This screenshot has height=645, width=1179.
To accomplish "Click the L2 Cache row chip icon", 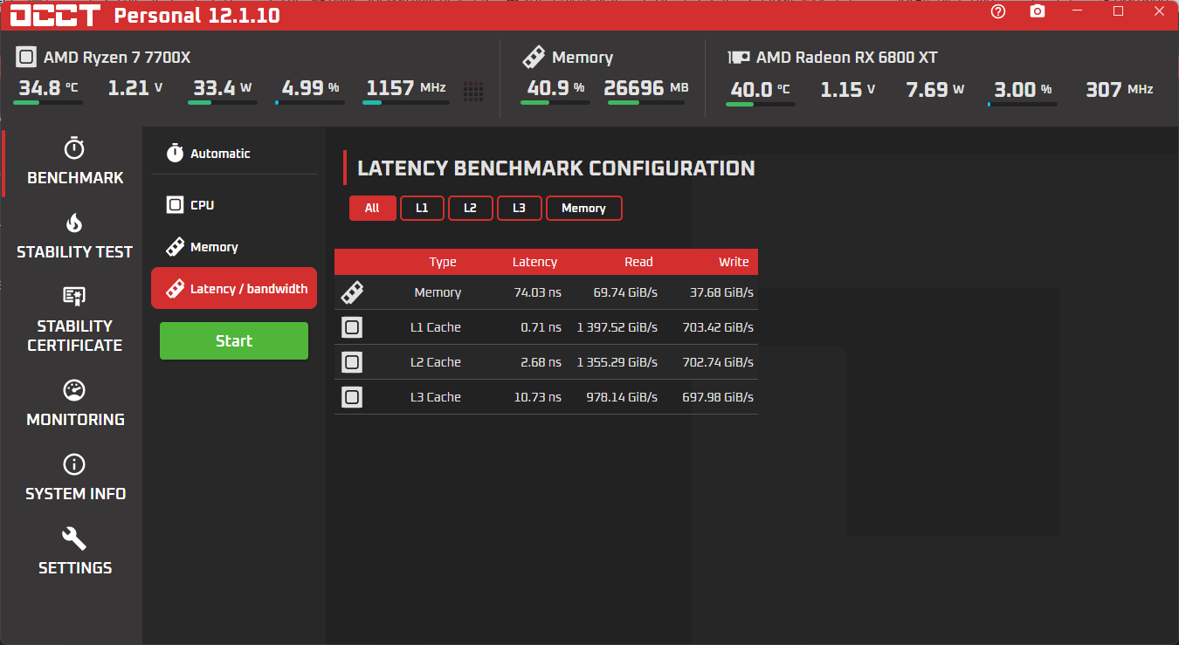I will (352, 362).
